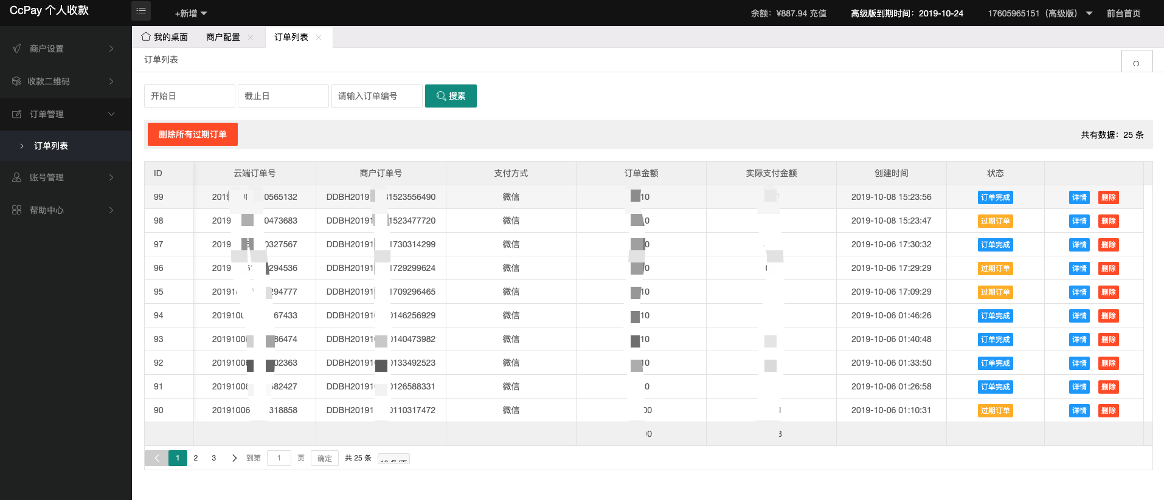The height and width of the screenshot is (500, 1164).
Task: Click 删除所有过期订单 button
Action: pyautogui.click(x=192, y=134)
